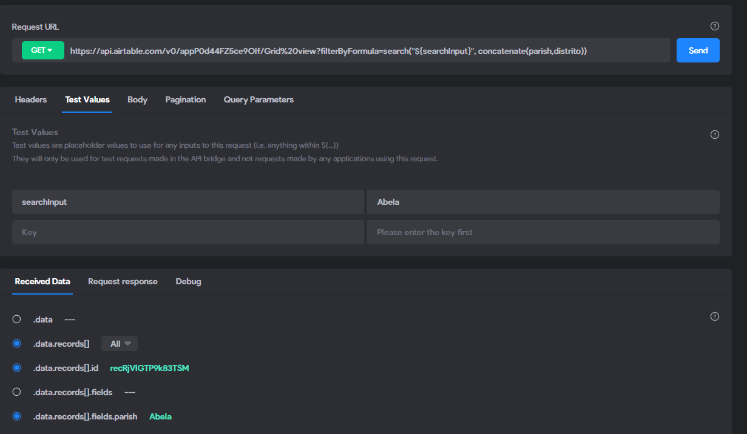Select the Received Data tab
The height and width of the screenshot is (434, 747).
coord(42,281)
